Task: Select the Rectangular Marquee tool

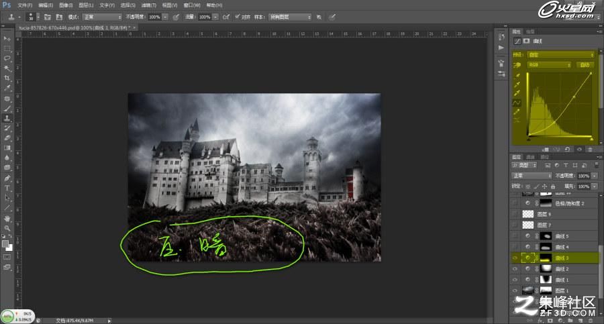Action: click(x=7, y=48)
